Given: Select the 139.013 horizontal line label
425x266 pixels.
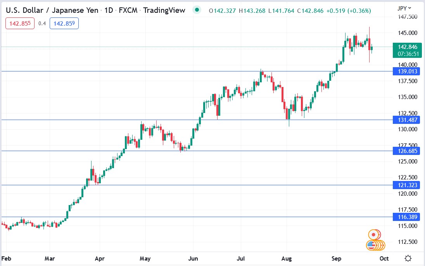Looking at the screenshot, I should tap(407, 71).
